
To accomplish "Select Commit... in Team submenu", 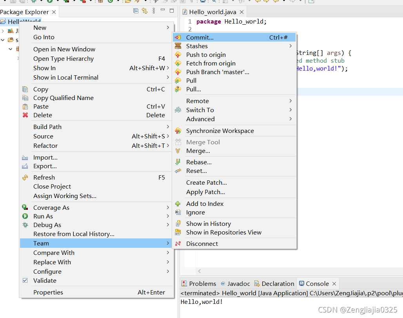I will [234, 38].
